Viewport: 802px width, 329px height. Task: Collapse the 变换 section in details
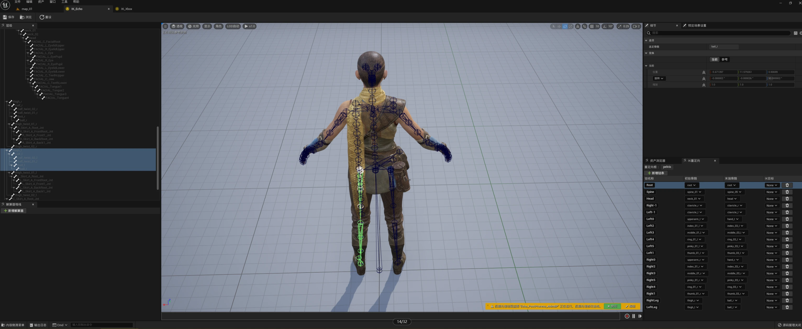pos(646,53)
